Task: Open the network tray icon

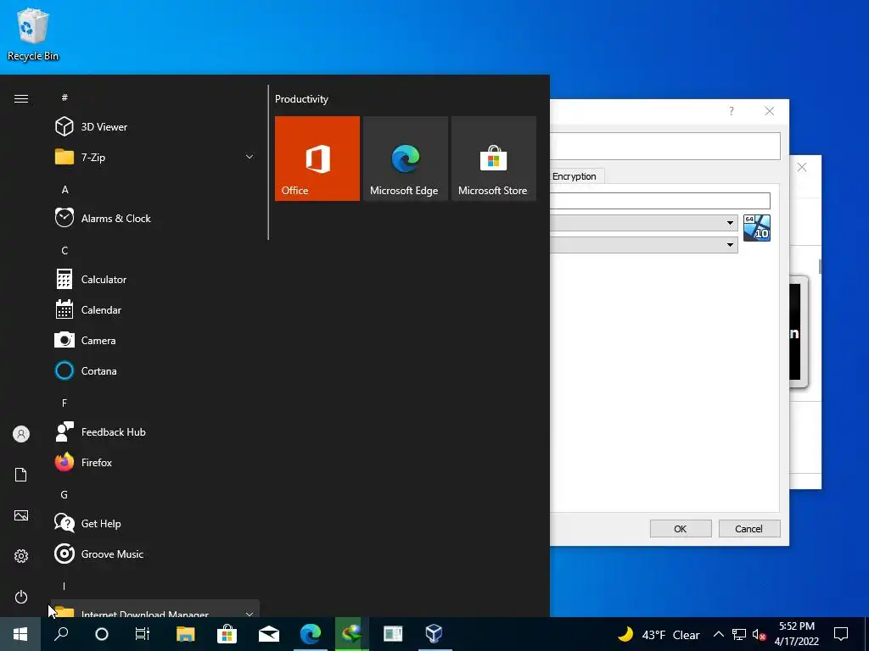Action: pyautogui.click(x=739, y=634)
